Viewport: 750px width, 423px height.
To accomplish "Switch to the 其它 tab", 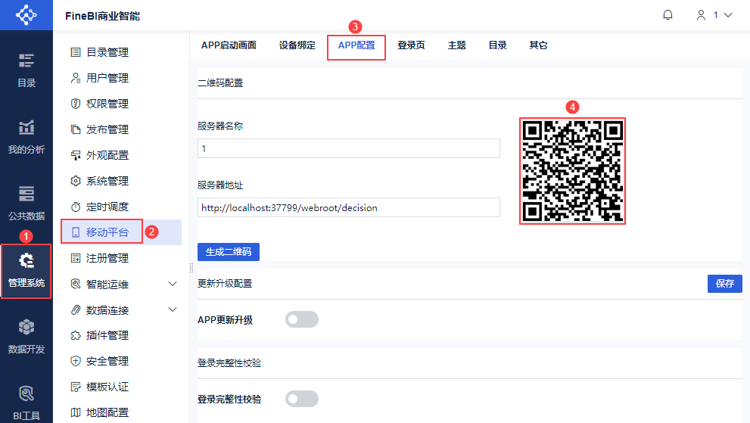I will [538, 45].
